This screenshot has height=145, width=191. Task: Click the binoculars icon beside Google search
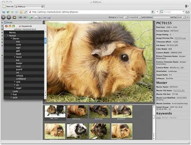188,12
